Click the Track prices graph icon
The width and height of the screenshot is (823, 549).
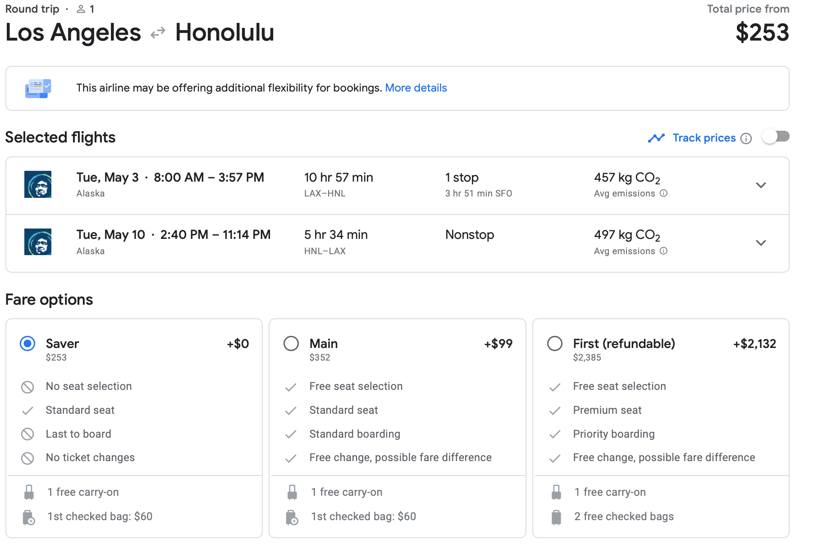(x=656, y=138)
